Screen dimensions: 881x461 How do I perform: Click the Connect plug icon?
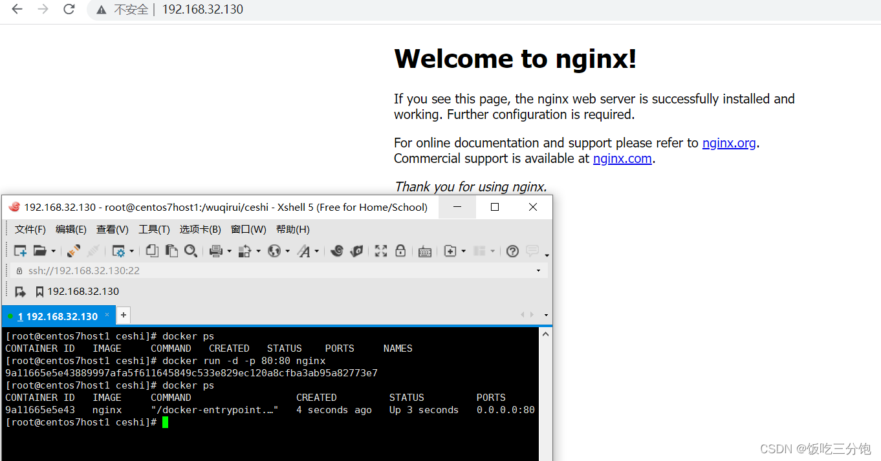click(x=74, y=251)
